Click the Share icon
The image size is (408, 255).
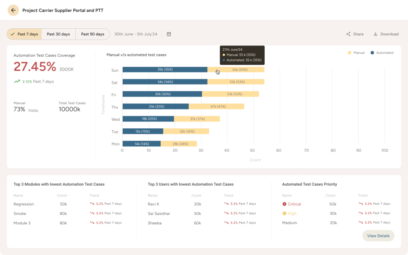(x=348, y=34)
